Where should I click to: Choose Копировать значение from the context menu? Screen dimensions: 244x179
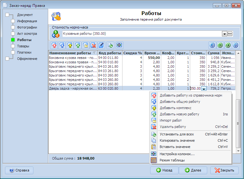click(177, 140)
